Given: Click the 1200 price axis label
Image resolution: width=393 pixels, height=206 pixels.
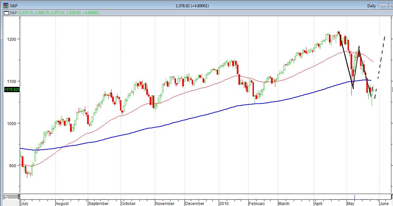Looking at the screenshot, I should [x=12, y=39].
